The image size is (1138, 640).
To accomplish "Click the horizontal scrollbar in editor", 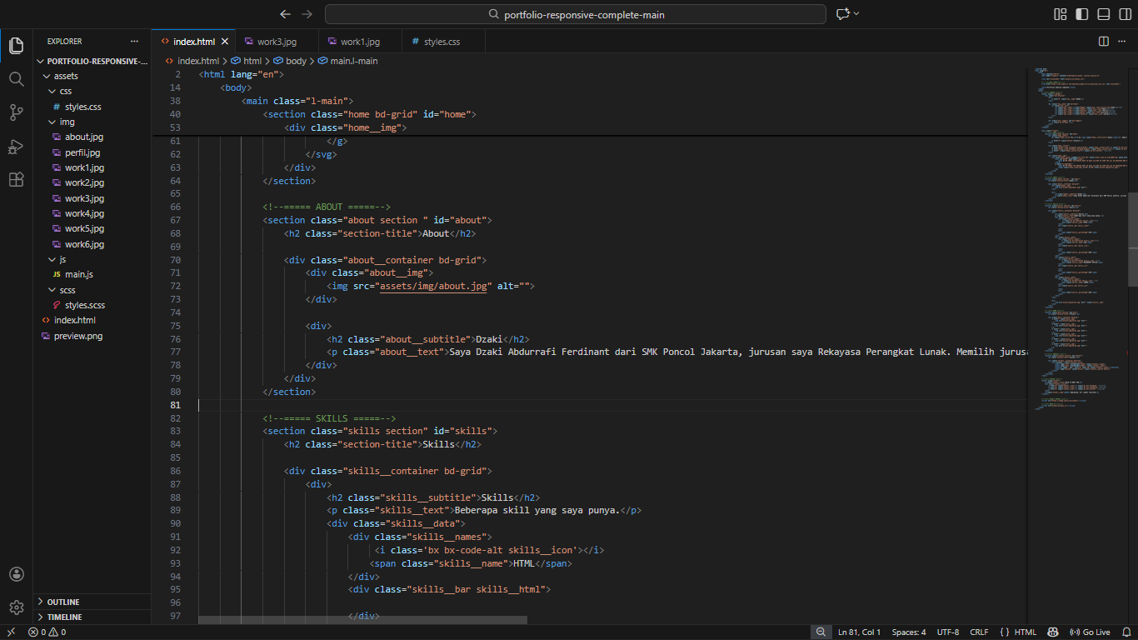I will coord(362,620).
